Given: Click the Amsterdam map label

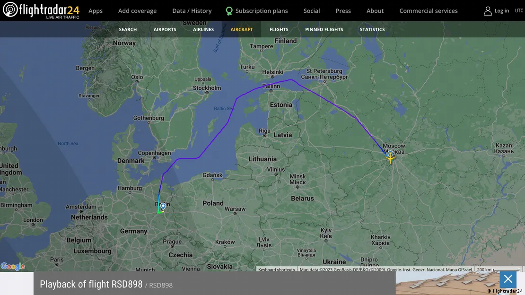Looking at the screenshot, I should click(x=81, y=207).
